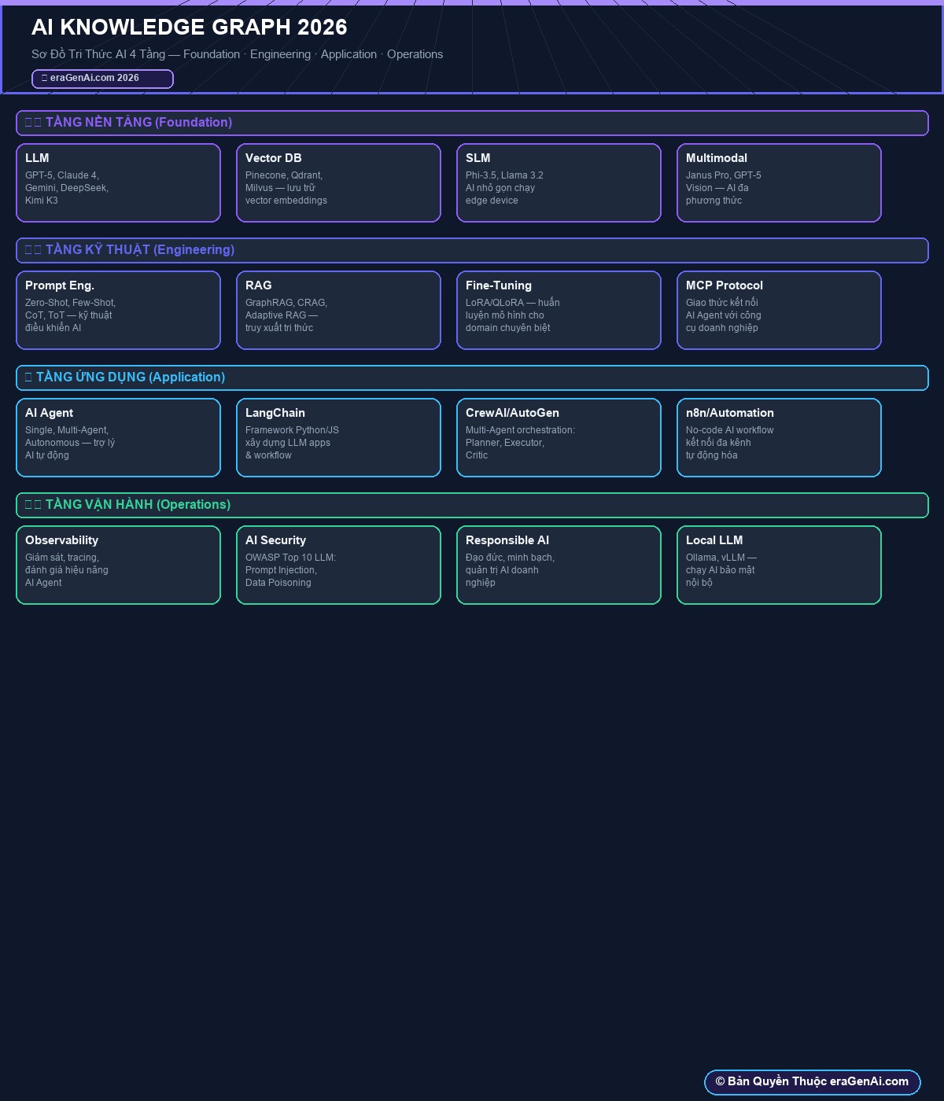The height and width of the screenshot is (1101, 944).
Task: Click the LangChain card
Action: (x=338, y=438)
